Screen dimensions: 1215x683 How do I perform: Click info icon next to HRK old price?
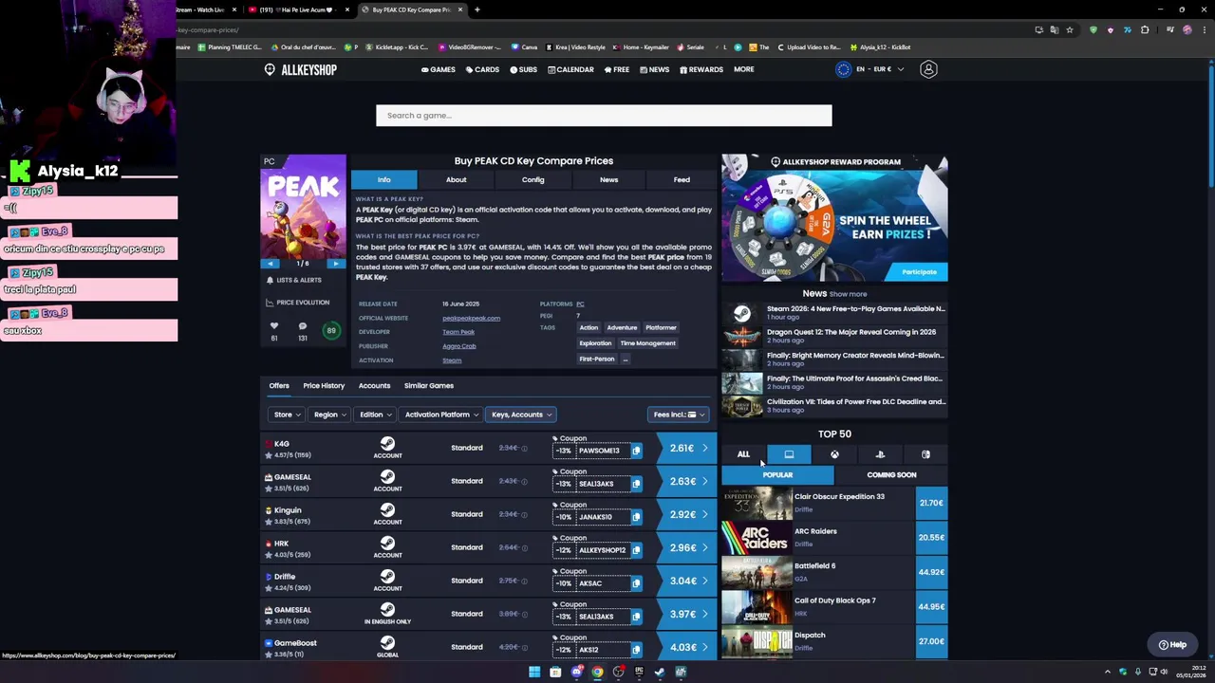(524, 548)
